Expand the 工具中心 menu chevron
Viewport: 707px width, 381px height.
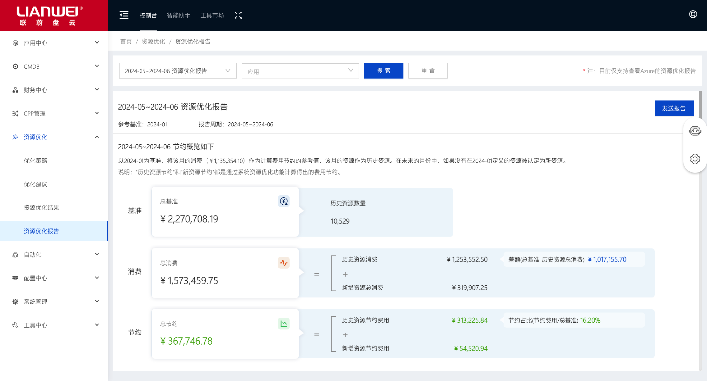point(97,325)
